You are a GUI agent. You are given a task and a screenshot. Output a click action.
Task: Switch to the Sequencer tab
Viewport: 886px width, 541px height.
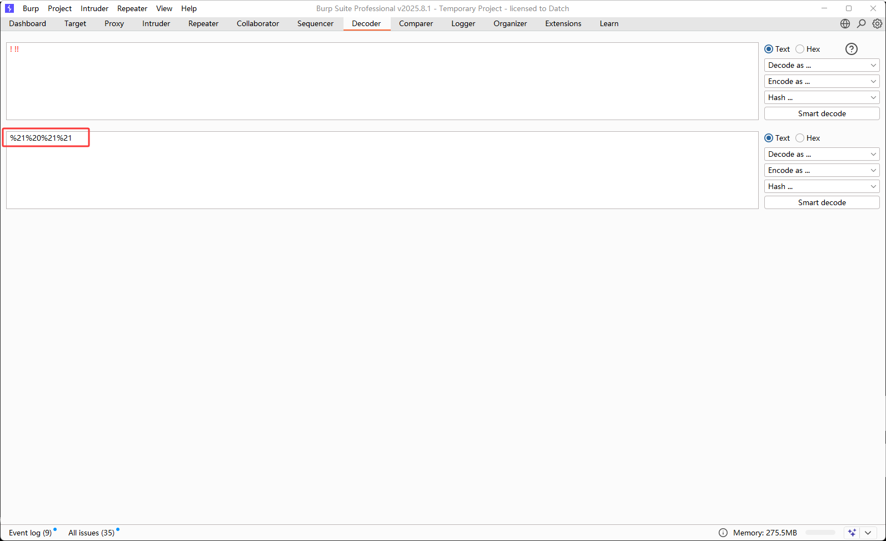[315, 23]
